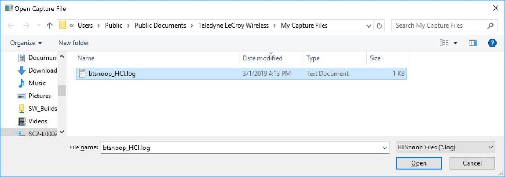Open the Organize menu
Image resolution: width=505 pixels, height=177 pixels.
click(26, 43)
